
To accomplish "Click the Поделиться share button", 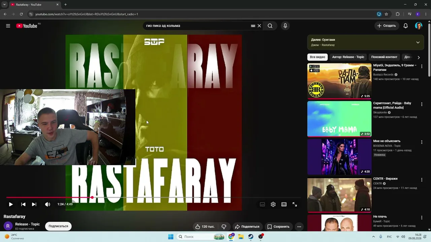I will (247, 227).
